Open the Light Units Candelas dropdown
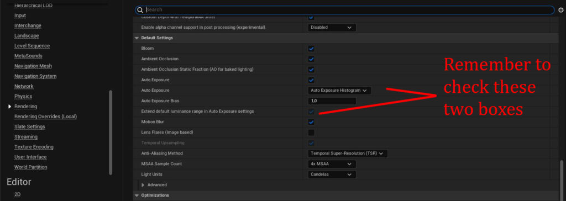 point(332,174)
